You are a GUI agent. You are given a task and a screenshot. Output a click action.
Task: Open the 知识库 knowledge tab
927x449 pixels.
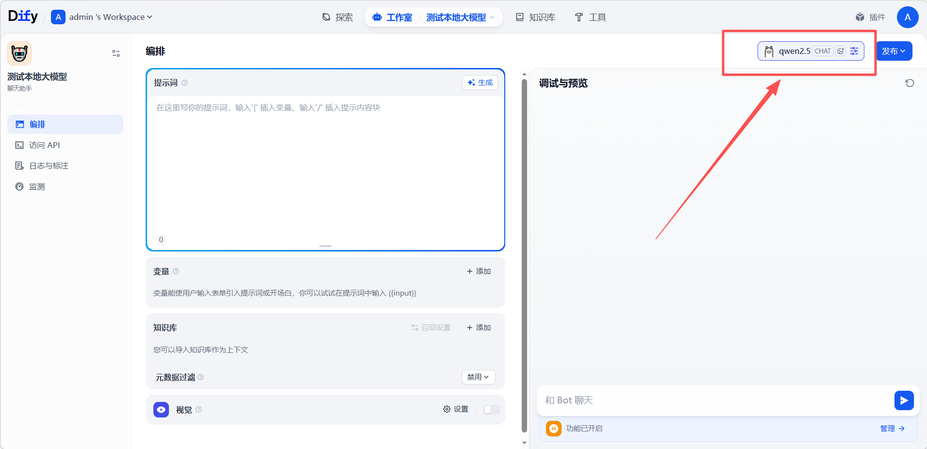535,17
